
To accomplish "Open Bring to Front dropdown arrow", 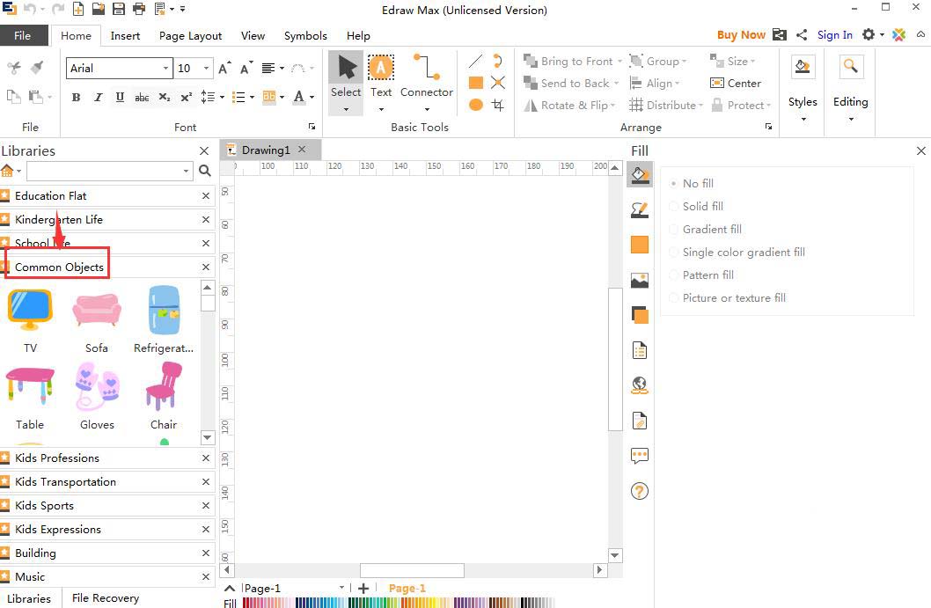I will click(619, 62).
